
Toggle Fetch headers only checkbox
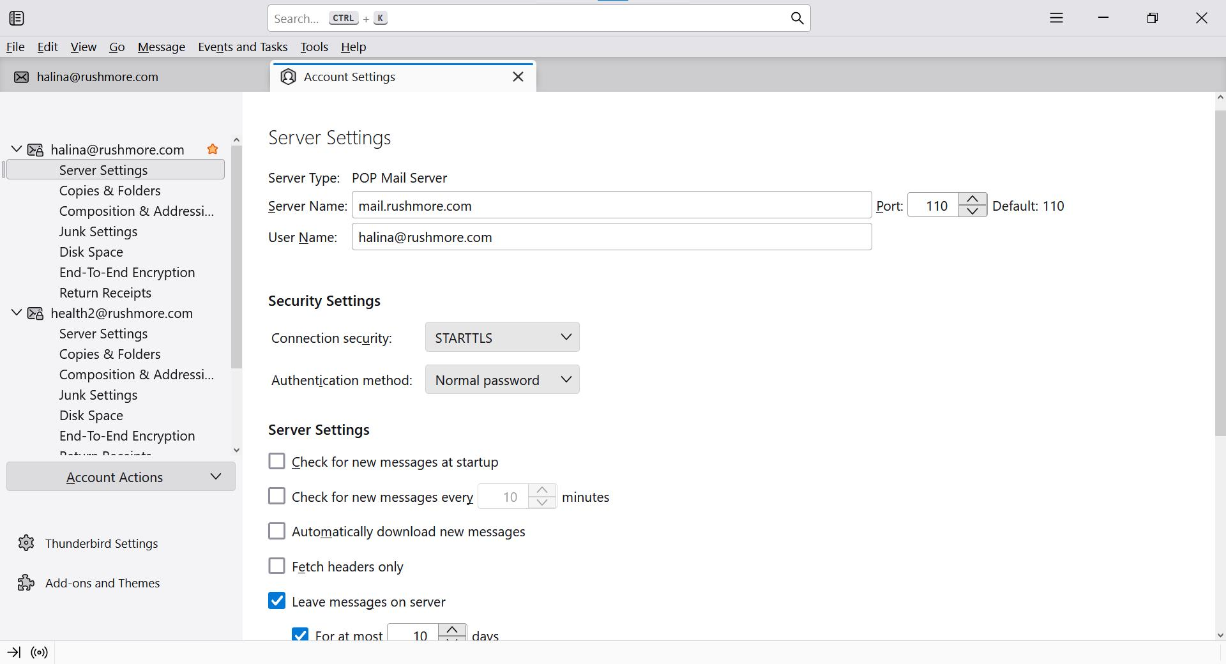point(276,566)
